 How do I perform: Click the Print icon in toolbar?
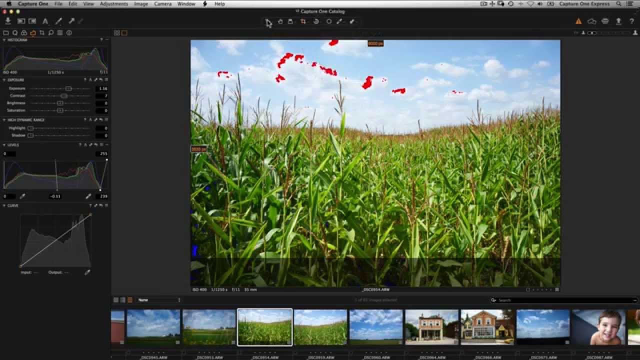pos(605,21)
